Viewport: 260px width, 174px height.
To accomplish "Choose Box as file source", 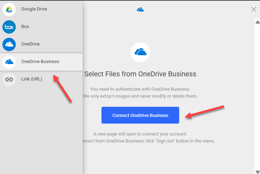I will coord(25,27).
